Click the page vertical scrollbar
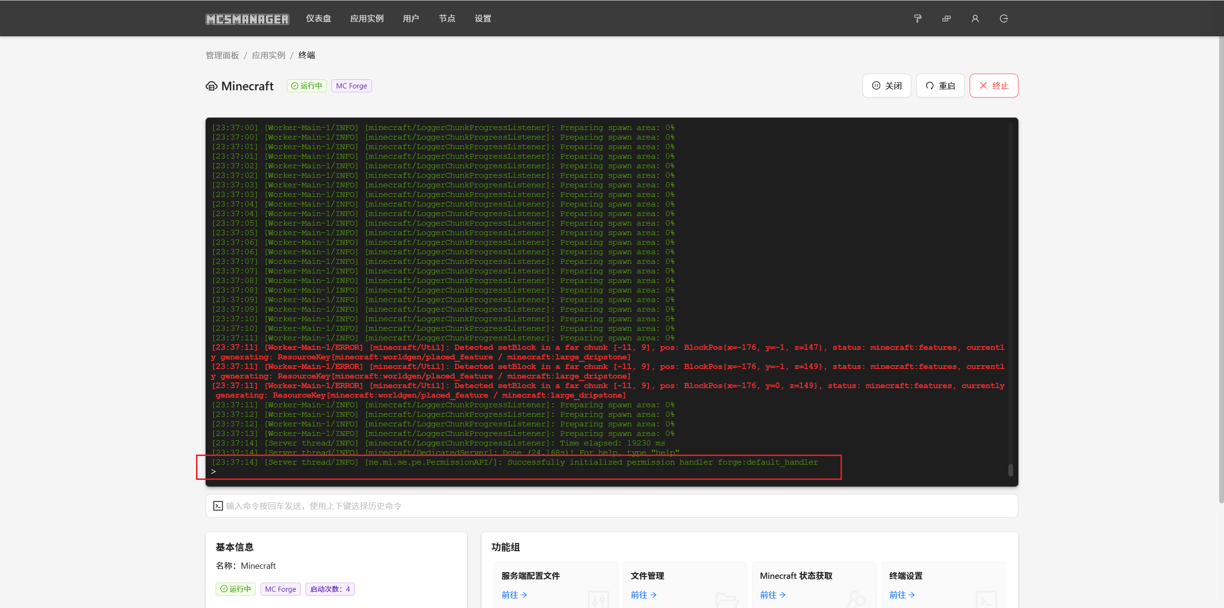This screenshot has height=608, width=1224. click(1221, 270)
